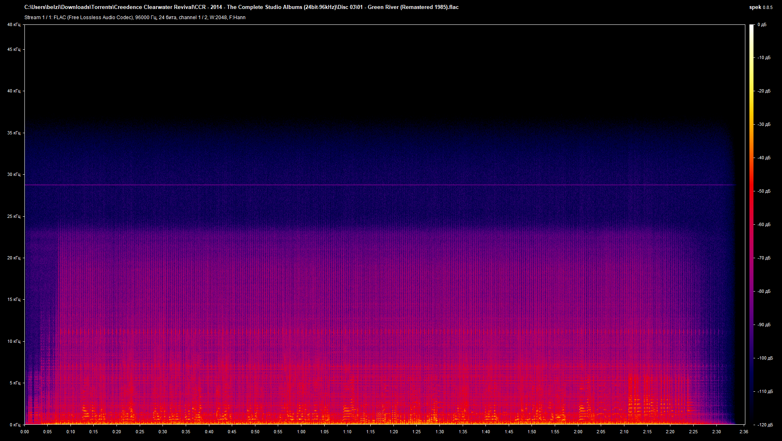782x441 pixels.
Task: Click the 5 кГц frequency axis label
Action: pyautogui.click(x=14, y=383)
